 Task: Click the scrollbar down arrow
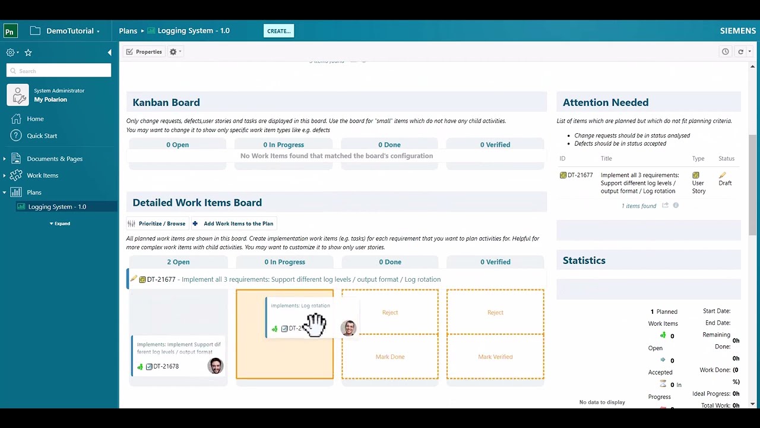click(752, 404)
